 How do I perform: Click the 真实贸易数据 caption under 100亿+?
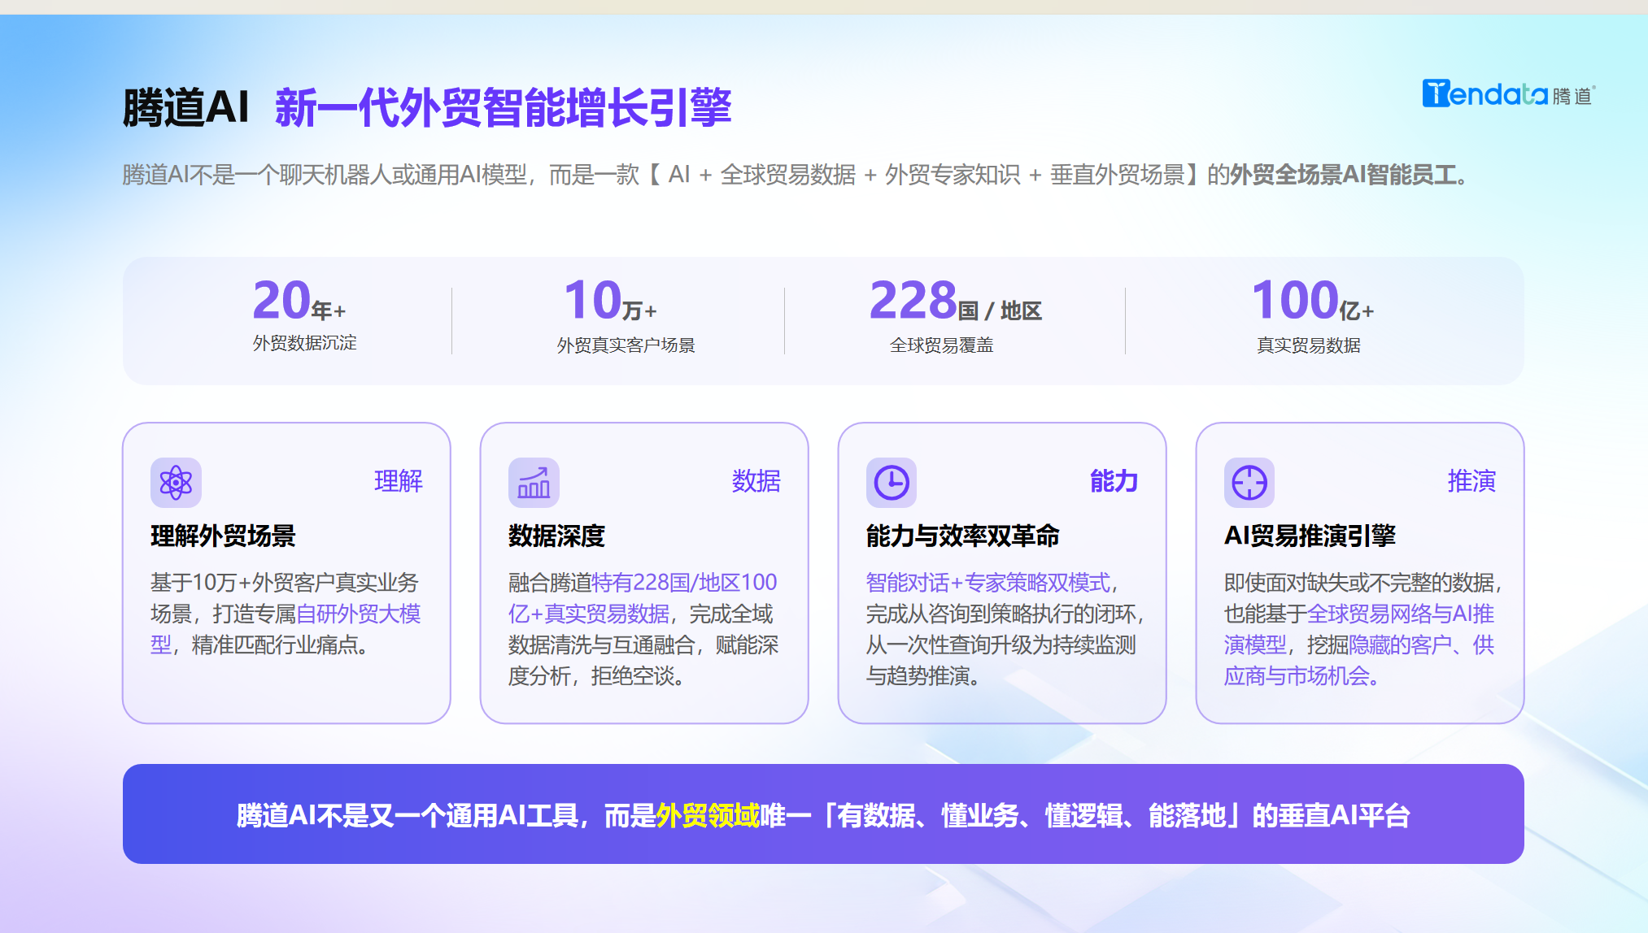pyautogui.click(x=1309, y=345)
